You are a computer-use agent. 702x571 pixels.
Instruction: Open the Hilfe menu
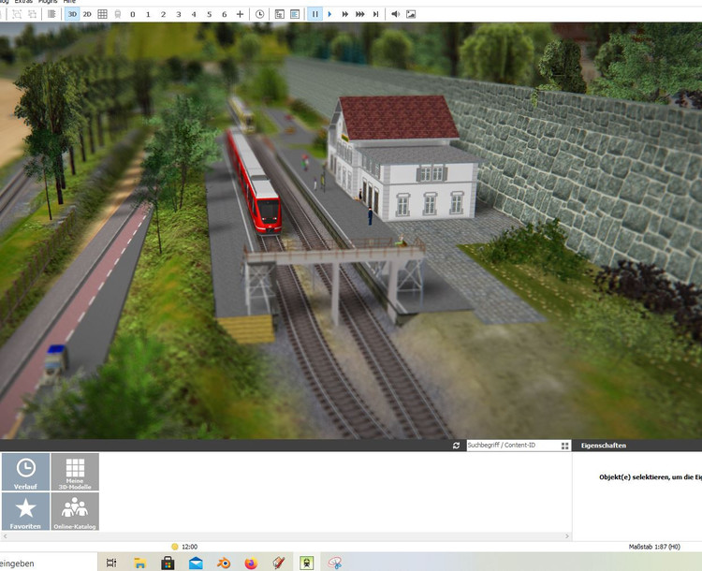(x=69, y=2)
